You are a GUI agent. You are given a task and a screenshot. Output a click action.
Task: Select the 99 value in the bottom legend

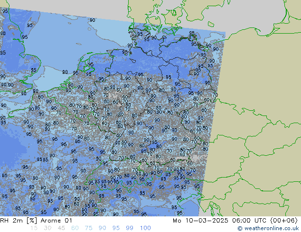tap(130, 228)
